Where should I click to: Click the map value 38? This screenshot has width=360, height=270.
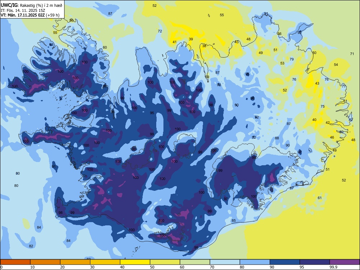click(204, 46)
